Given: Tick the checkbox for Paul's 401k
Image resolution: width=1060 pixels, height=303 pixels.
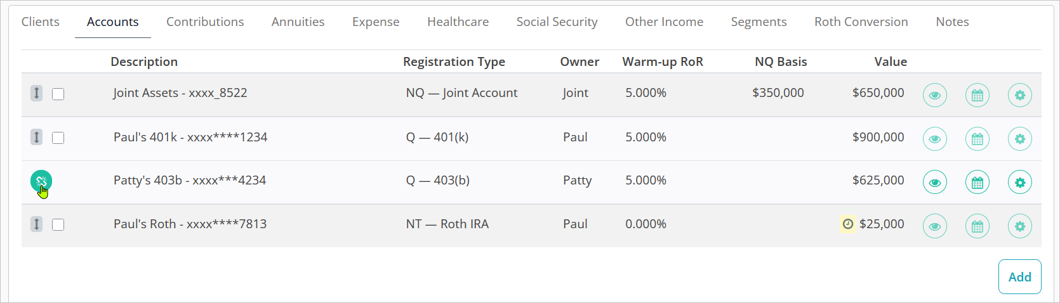Looking at the screenshot, I should click(58, 138).
